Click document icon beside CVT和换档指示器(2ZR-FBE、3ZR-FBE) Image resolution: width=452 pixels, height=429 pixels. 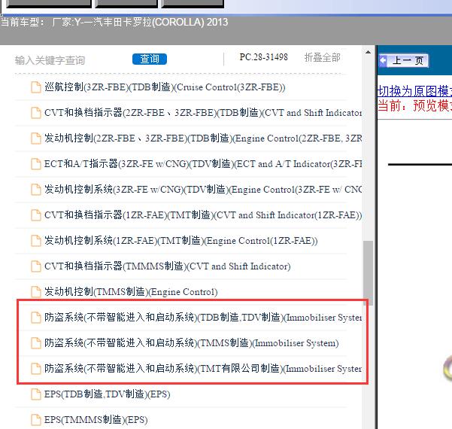tap(36, 112)
